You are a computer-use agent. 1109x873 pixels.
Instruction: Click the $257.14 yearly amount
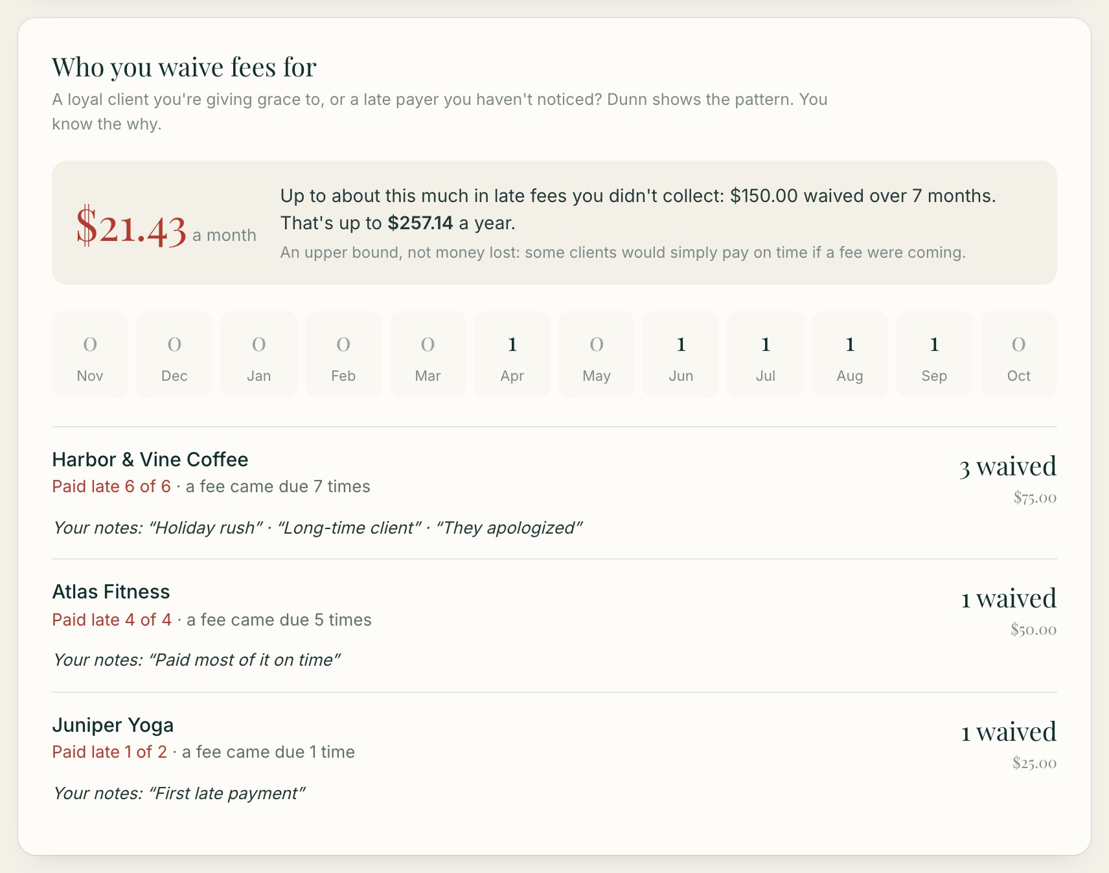[420, 223]
